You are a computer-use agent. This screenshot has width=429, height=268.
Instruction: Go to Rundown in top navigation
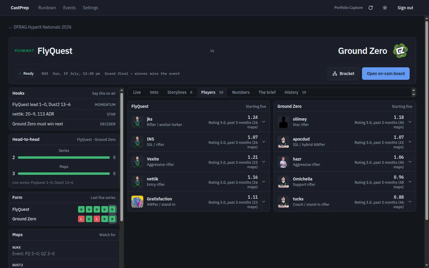tap(47, 8)
